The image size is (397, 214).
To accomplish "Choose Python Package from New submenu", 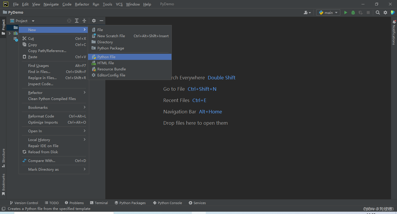I will (130, 48).
